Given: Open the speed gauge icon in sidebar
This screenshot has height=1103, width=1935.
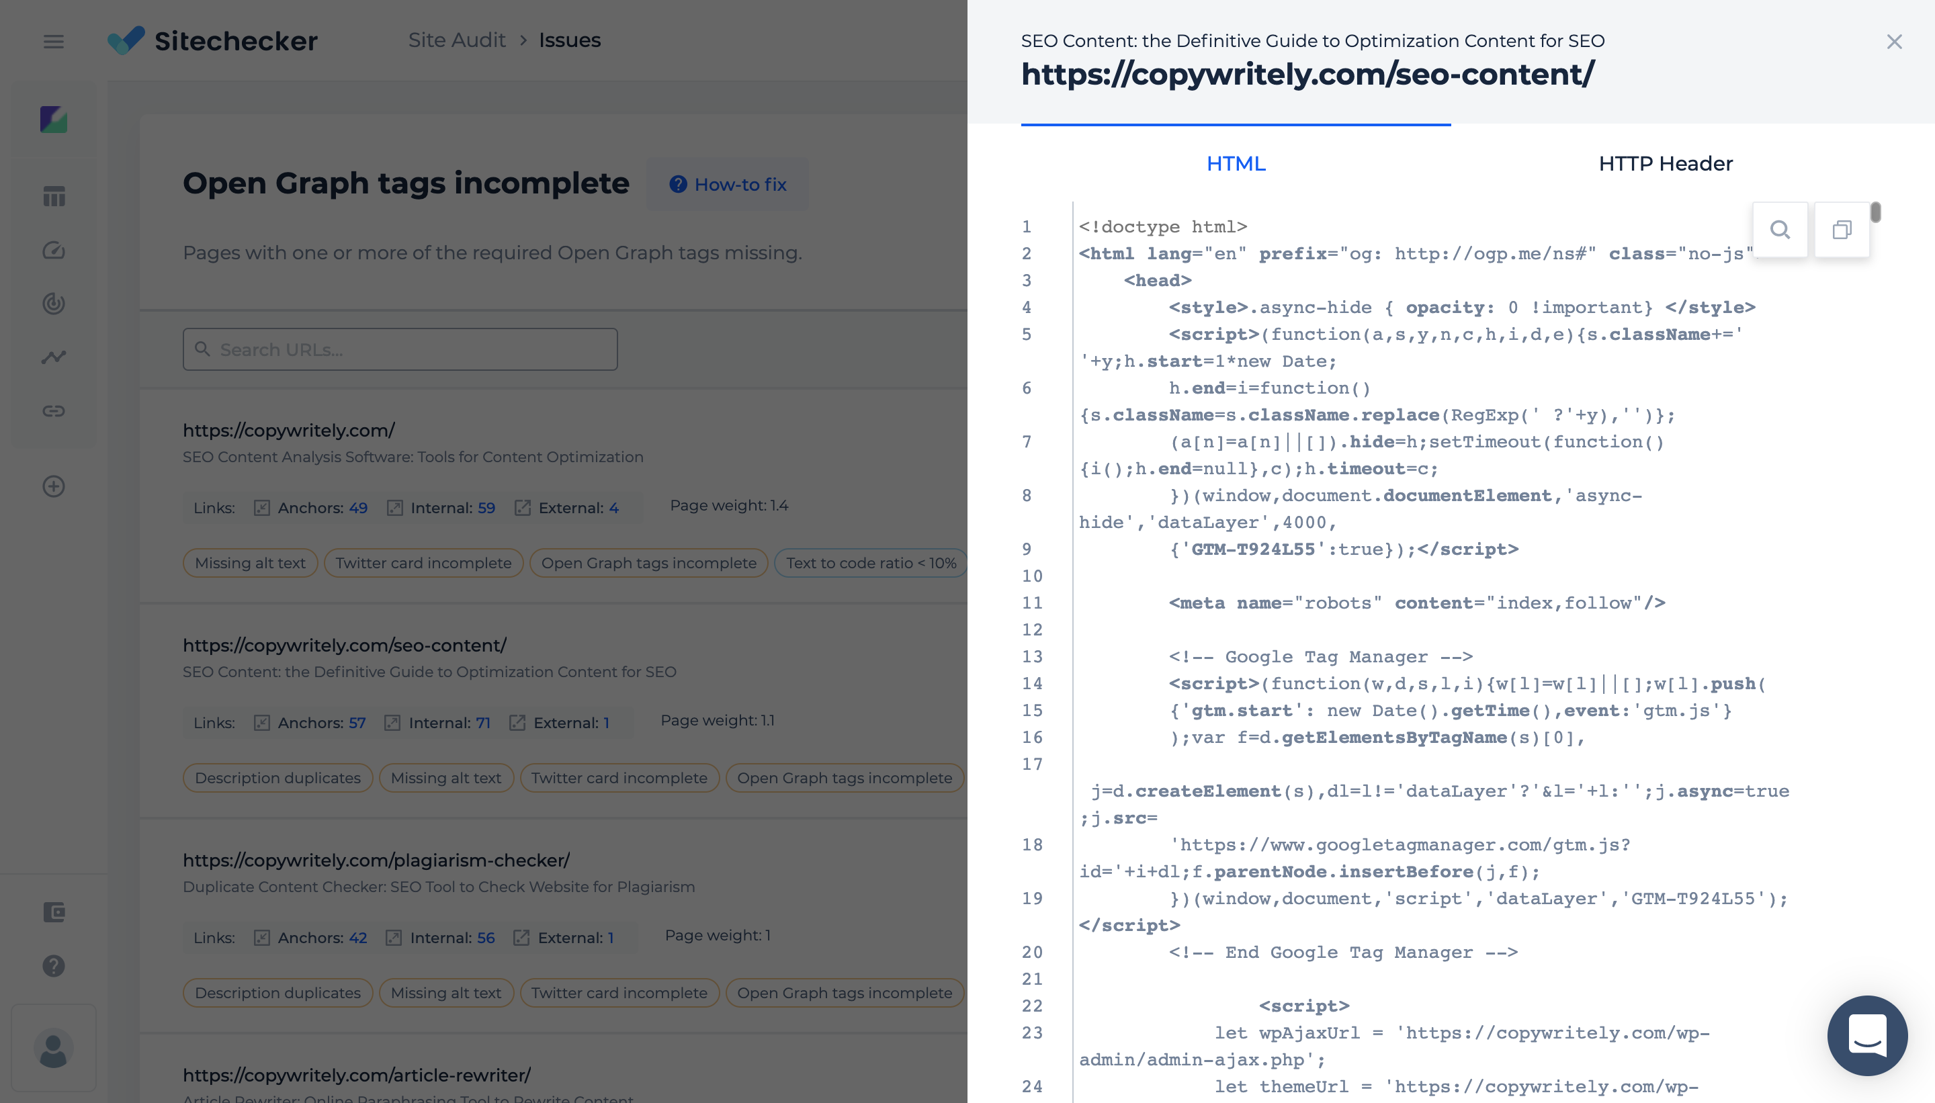Looking at the screenshot, I should tap(54, 250).
